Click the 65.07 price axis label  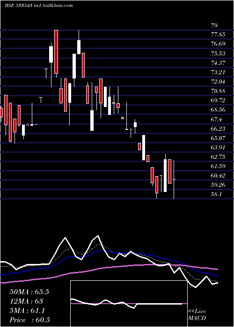click(218, 138)
